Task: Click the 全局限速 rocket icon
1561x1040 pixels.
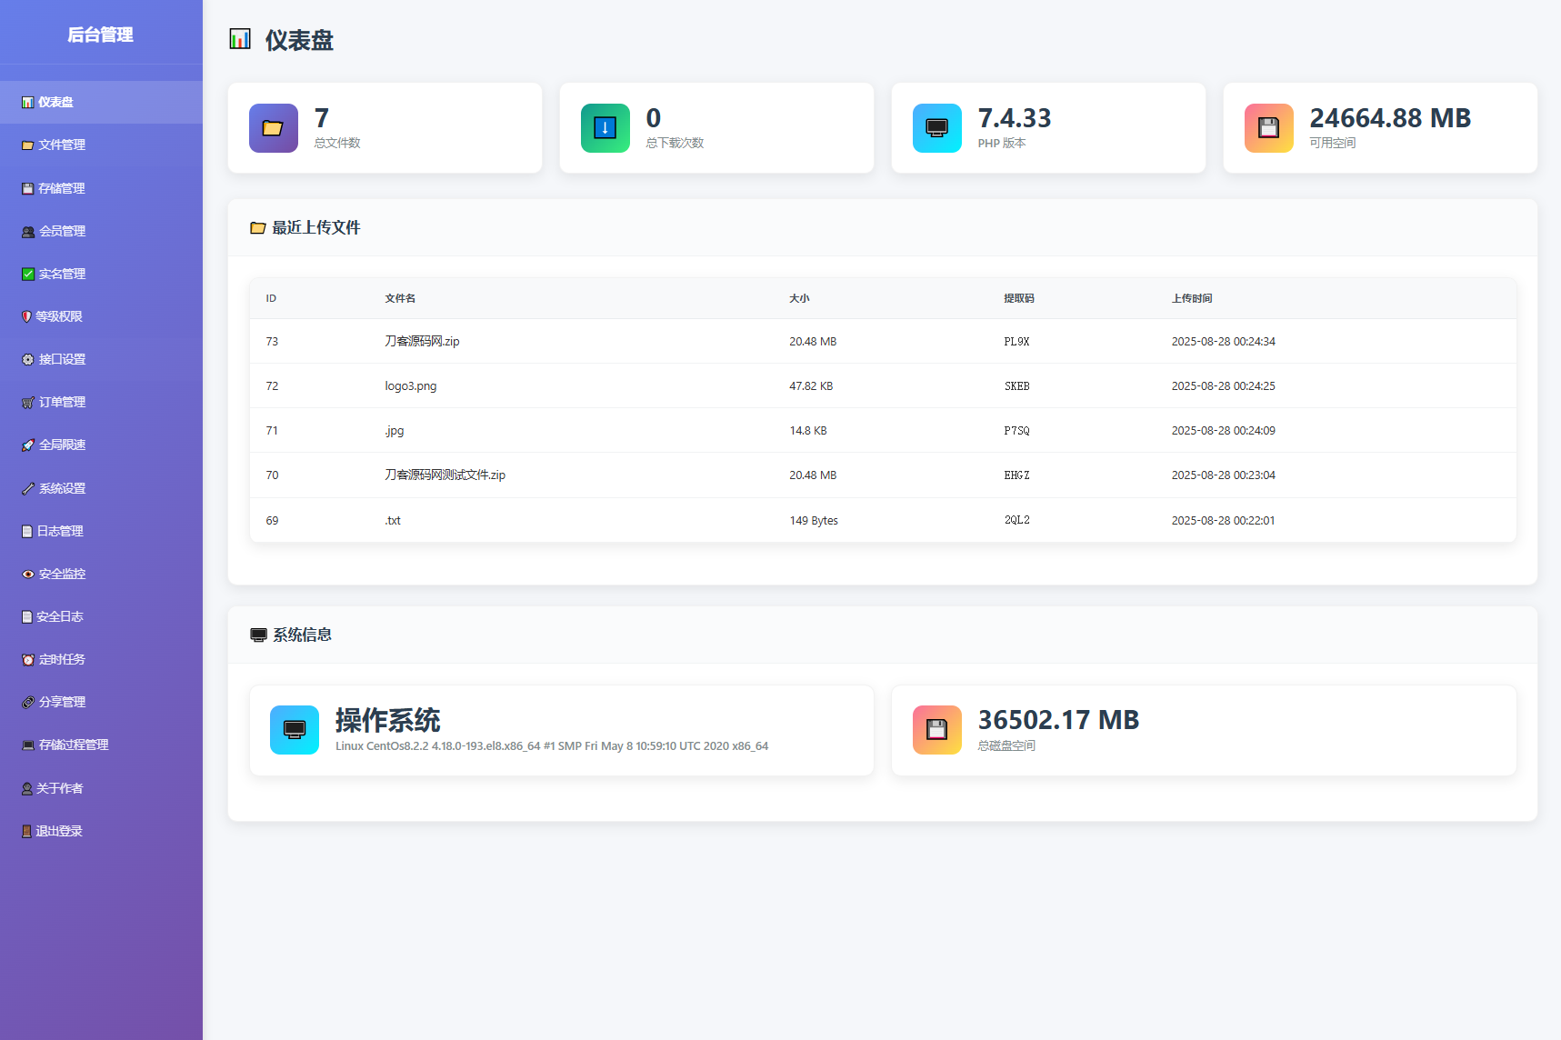Action: tap(26, 445)
